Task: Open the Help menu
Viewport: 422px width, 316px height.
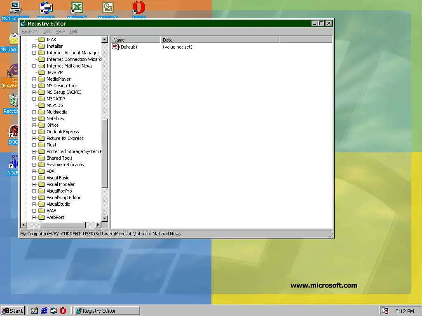Action: [74, 31]
